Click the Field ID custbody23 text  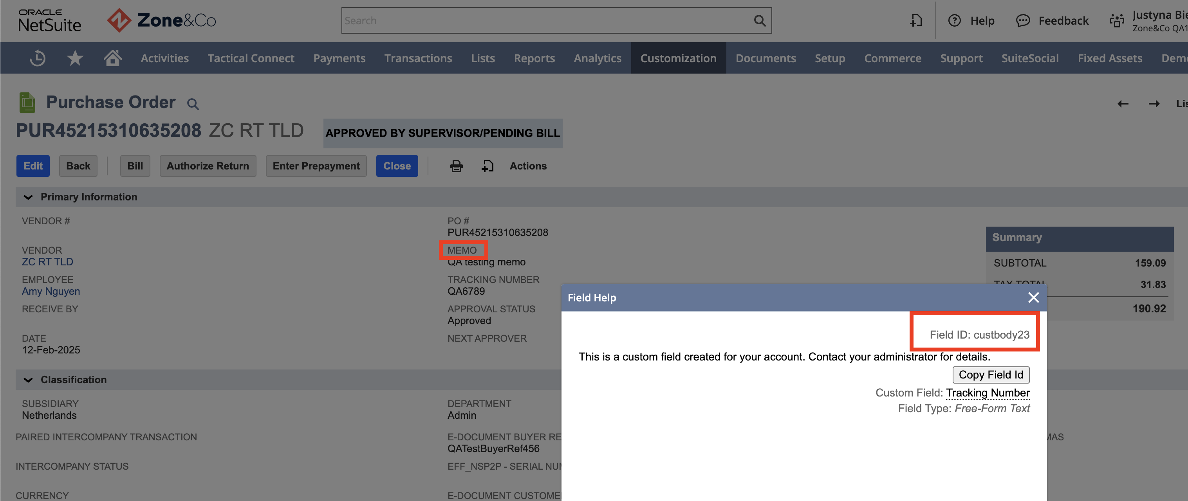(979, 335)
